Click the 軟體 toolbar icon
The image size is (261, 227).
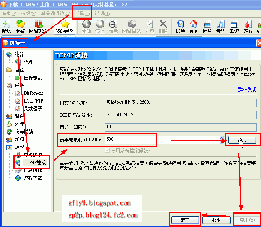pos(234,27)
